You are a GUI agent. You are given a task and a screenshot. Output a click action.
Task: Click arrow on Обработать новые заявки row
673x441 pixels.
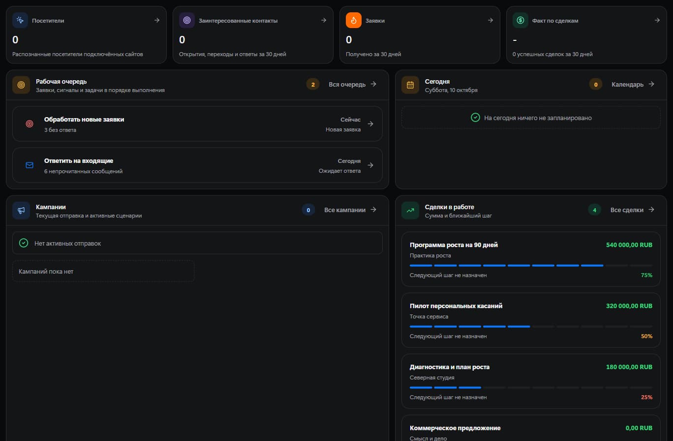click(x=370, y=124)
